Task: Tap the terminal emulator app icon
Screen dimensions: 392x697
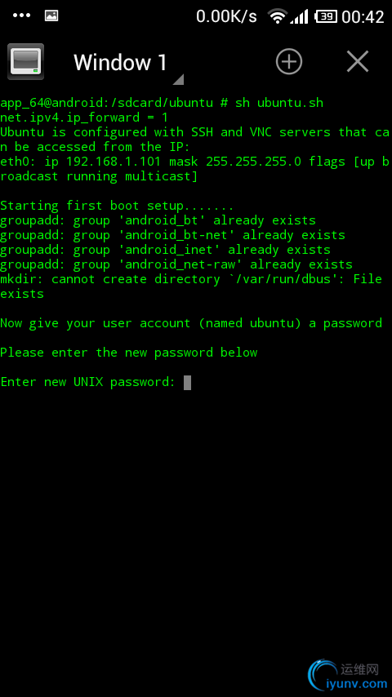Action: [x=26, y=61]
